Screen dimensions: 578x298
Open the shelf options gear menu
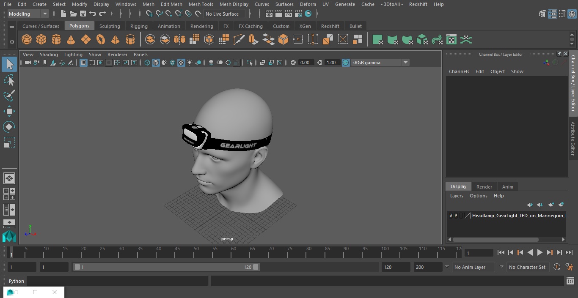pyautogui.click(x=12, y=41)
